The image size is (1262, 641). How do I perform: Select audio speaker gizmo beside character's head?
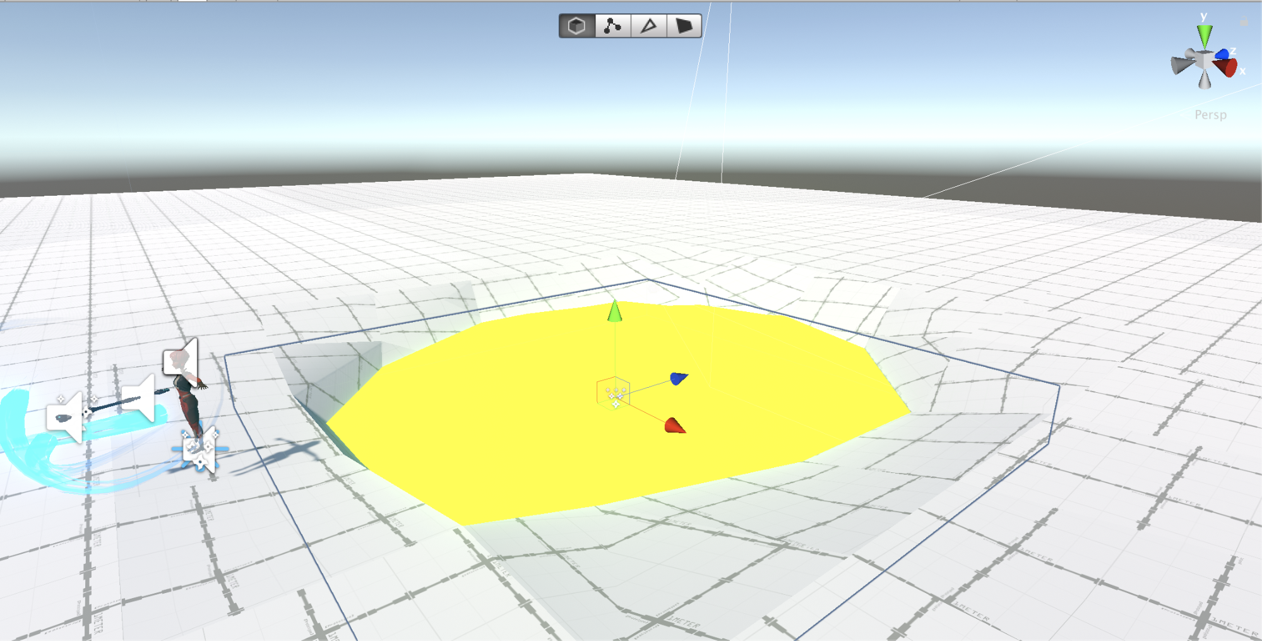pos(181,361)
